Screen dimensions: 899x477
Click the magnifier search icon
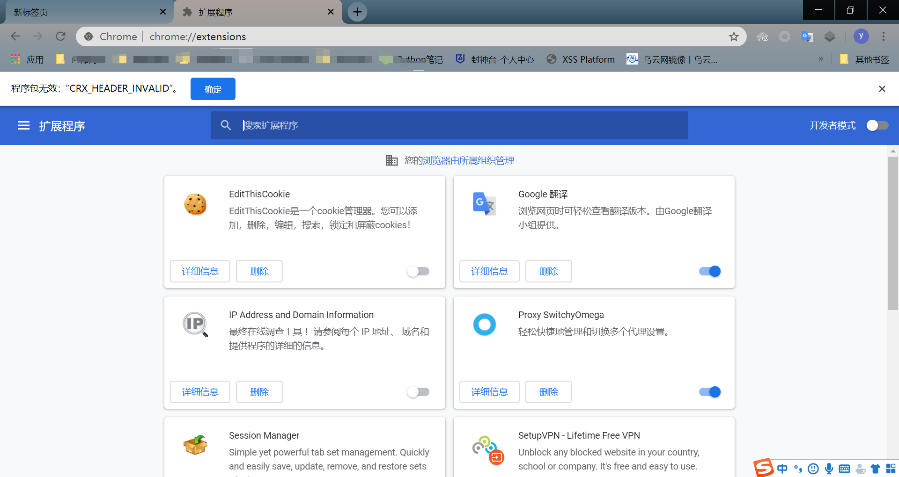226,125
